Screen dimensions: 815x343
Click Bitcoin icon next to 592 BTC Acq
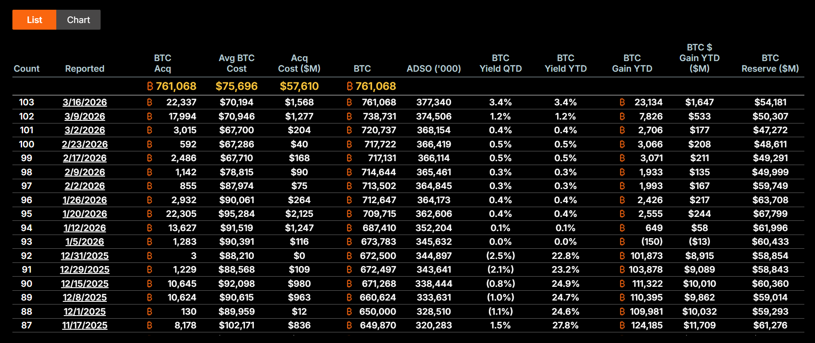(149, 144)
